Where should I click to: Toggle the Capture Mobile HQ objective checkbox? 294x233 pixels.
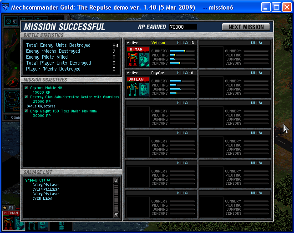tap(26, 87)
